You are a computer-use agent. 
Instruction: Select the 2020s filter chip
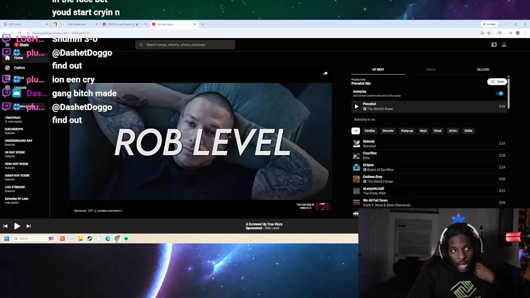pyautogui.click(x=468, y=131)
